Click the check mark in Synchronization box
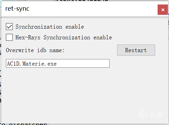Image resolution: width=169 pixels, height=125 pixels. pyautogui.click(x=9, y=27)
